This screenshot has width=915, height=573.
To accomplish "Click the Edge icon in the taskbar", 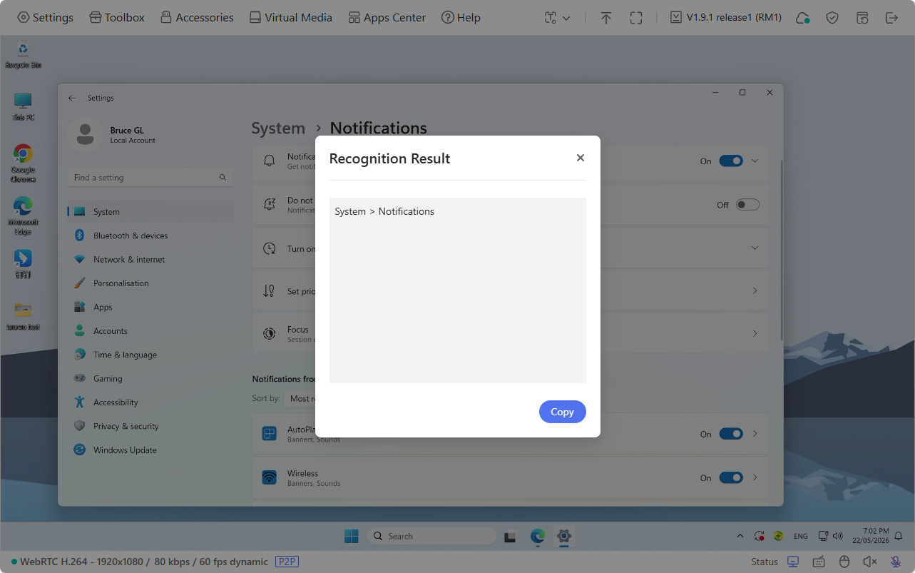I will tap(538, 536).
